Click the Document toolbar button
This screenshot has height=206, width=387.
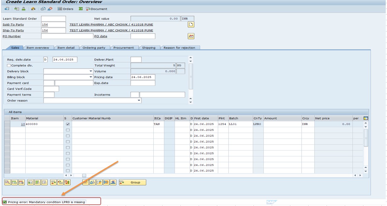97,9
